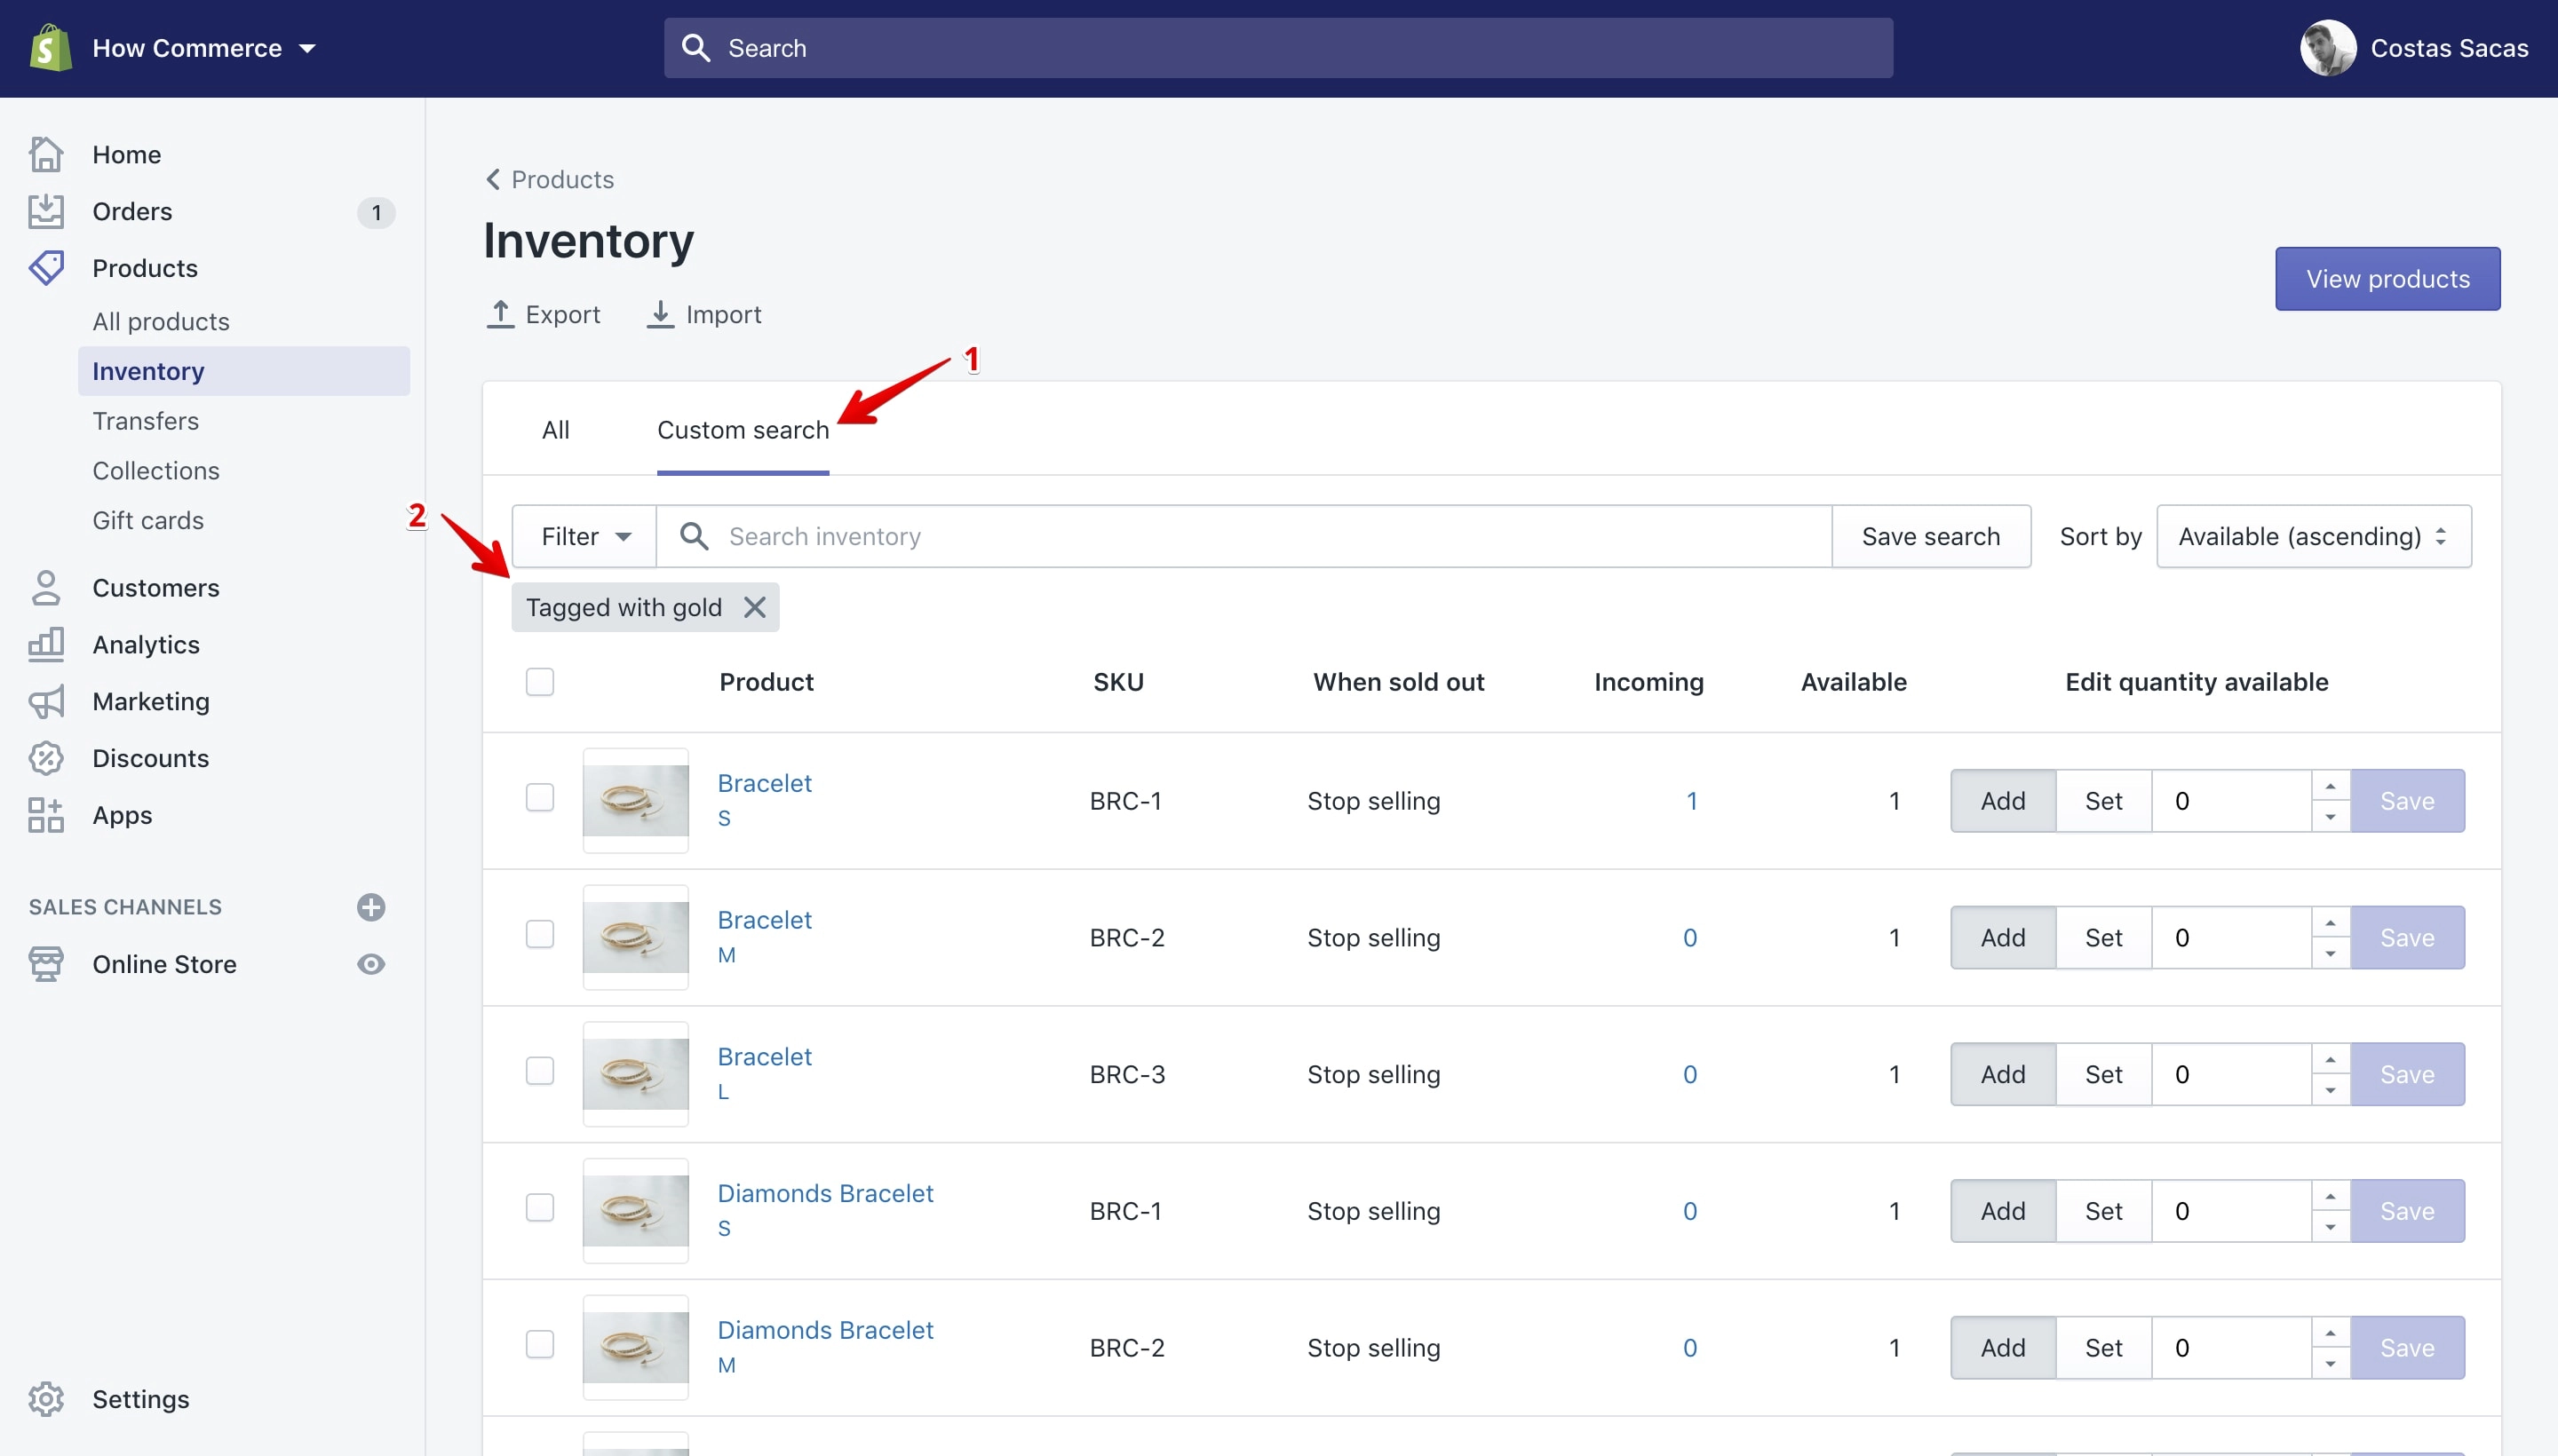Check the Bracelet L row checkbox
Screen dimensions: 2558x1456
[x=540, y=1071]
